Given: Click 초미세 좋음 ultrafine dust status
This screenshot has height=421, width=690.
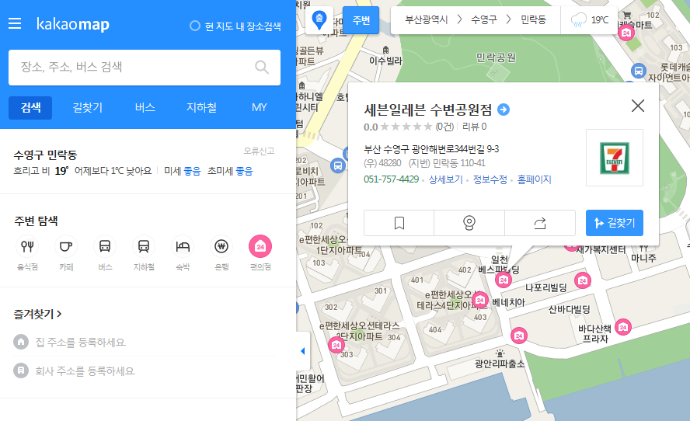Looking at the screenshot, I should [x=230, y=171].
